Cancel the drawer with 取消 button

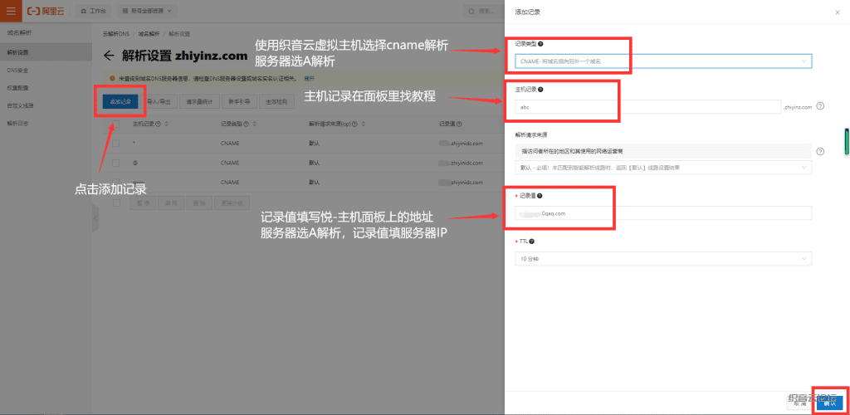pos(801,403)
